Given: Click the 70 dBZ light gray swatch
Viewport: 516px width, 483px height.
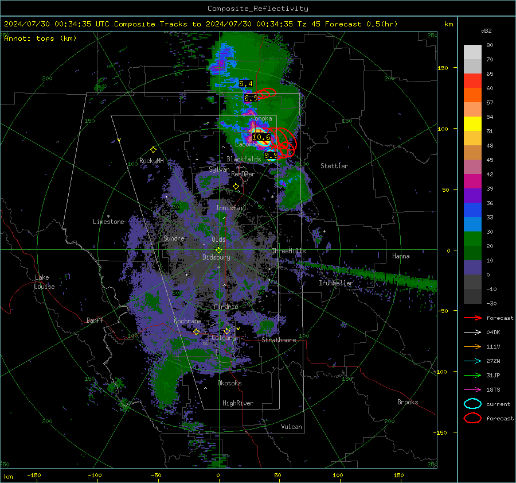Looking at the screenshot, I should coord(472,52).
